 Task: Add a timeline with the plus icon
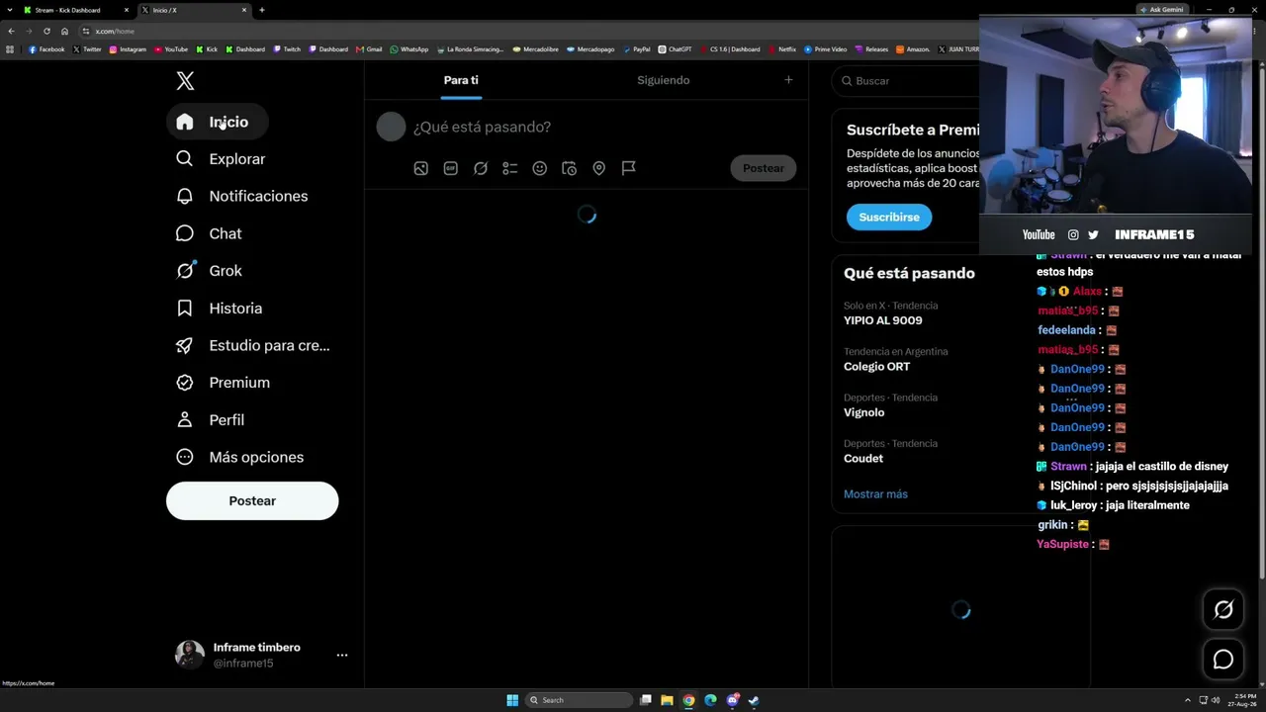(788, 80)
